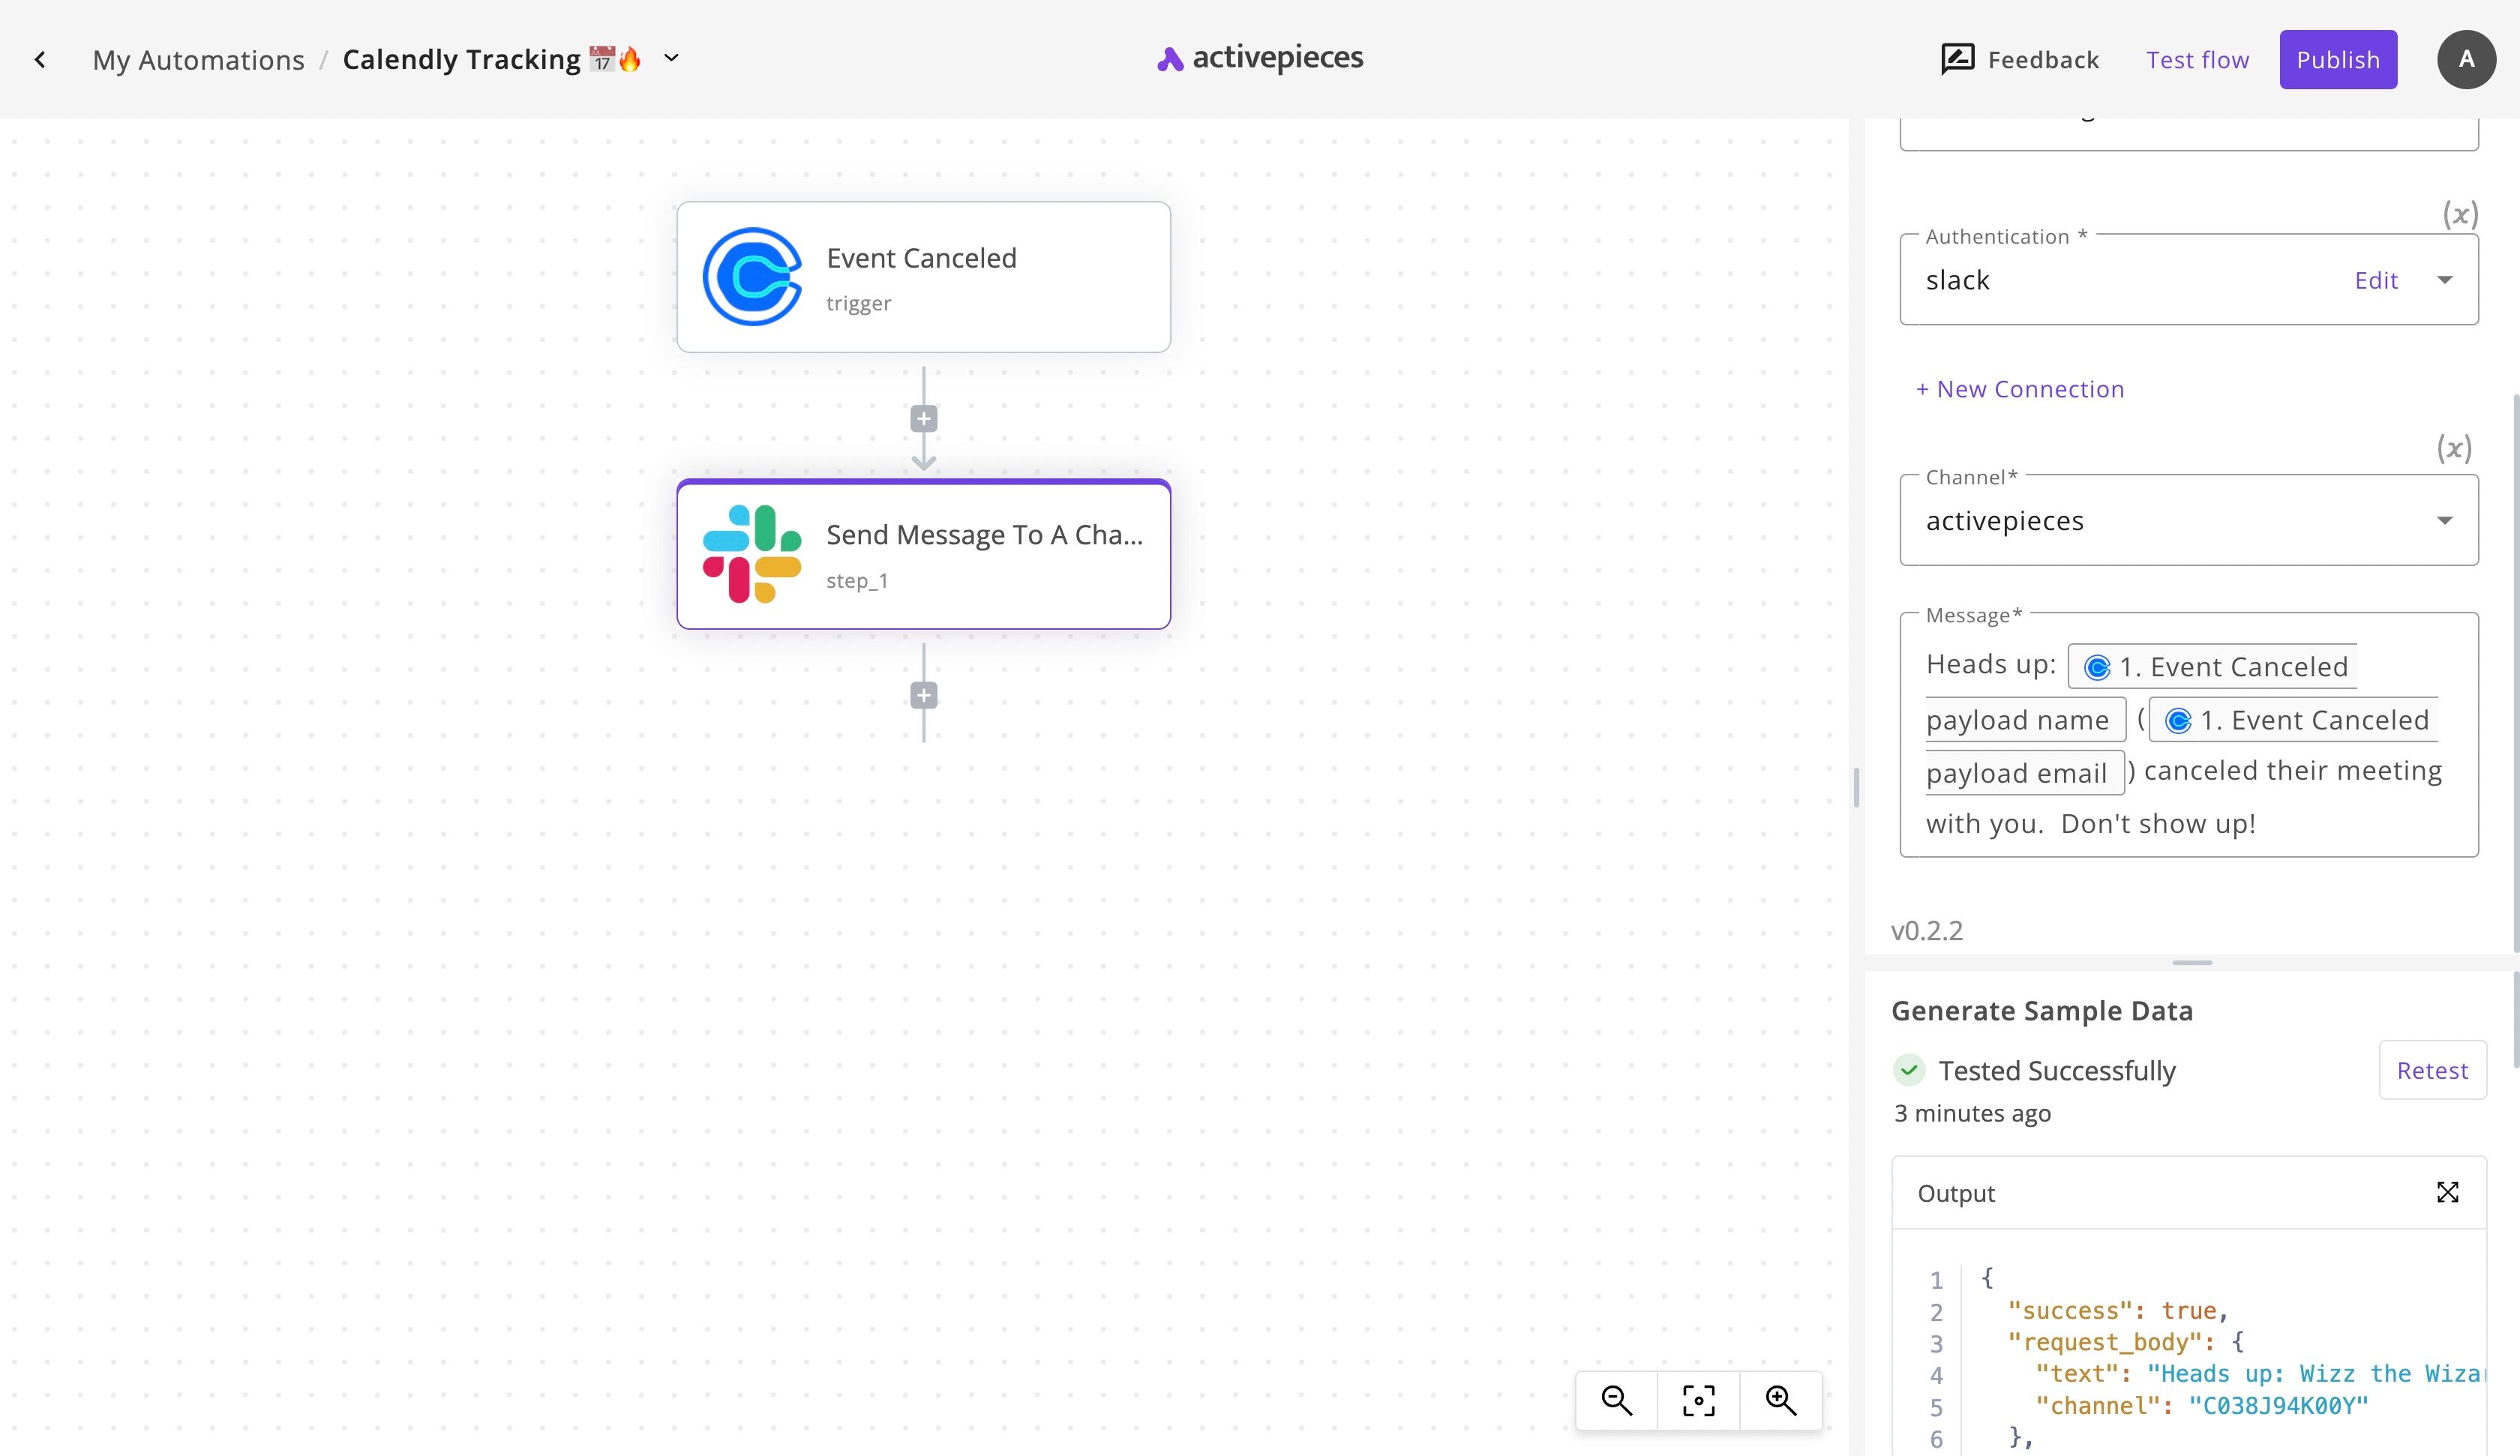
Task: Click the Slack icon on step_1
Action: tap(752, 554)
